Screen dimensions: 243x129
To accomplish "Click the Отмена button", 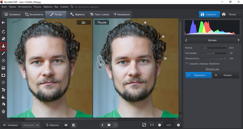I will coord(226,75).
